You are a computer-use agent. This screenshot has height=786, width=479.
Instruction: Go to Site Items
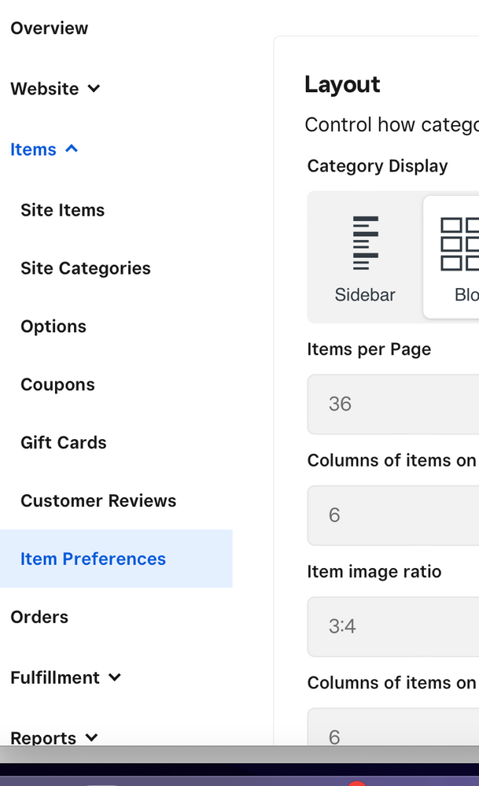click(x=62, y=210)
